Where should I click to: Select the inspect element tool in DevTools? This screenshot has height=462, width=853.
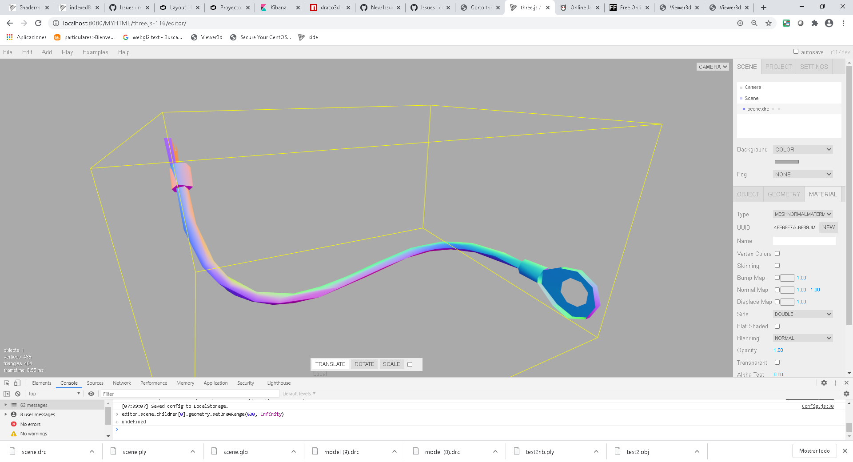point(6,382)
